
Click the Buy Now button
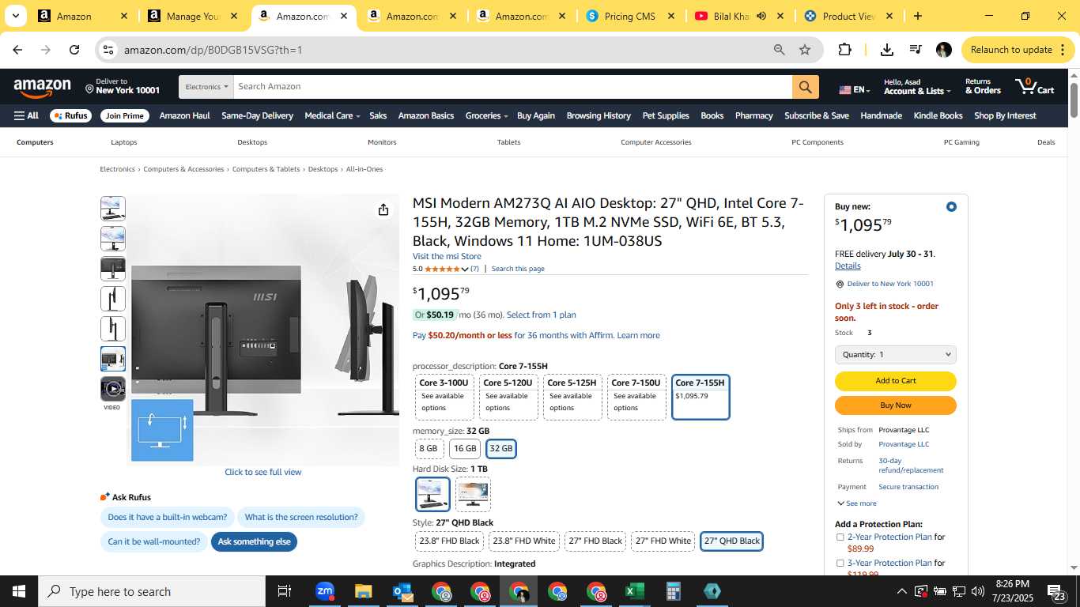[x=896, y=405]
